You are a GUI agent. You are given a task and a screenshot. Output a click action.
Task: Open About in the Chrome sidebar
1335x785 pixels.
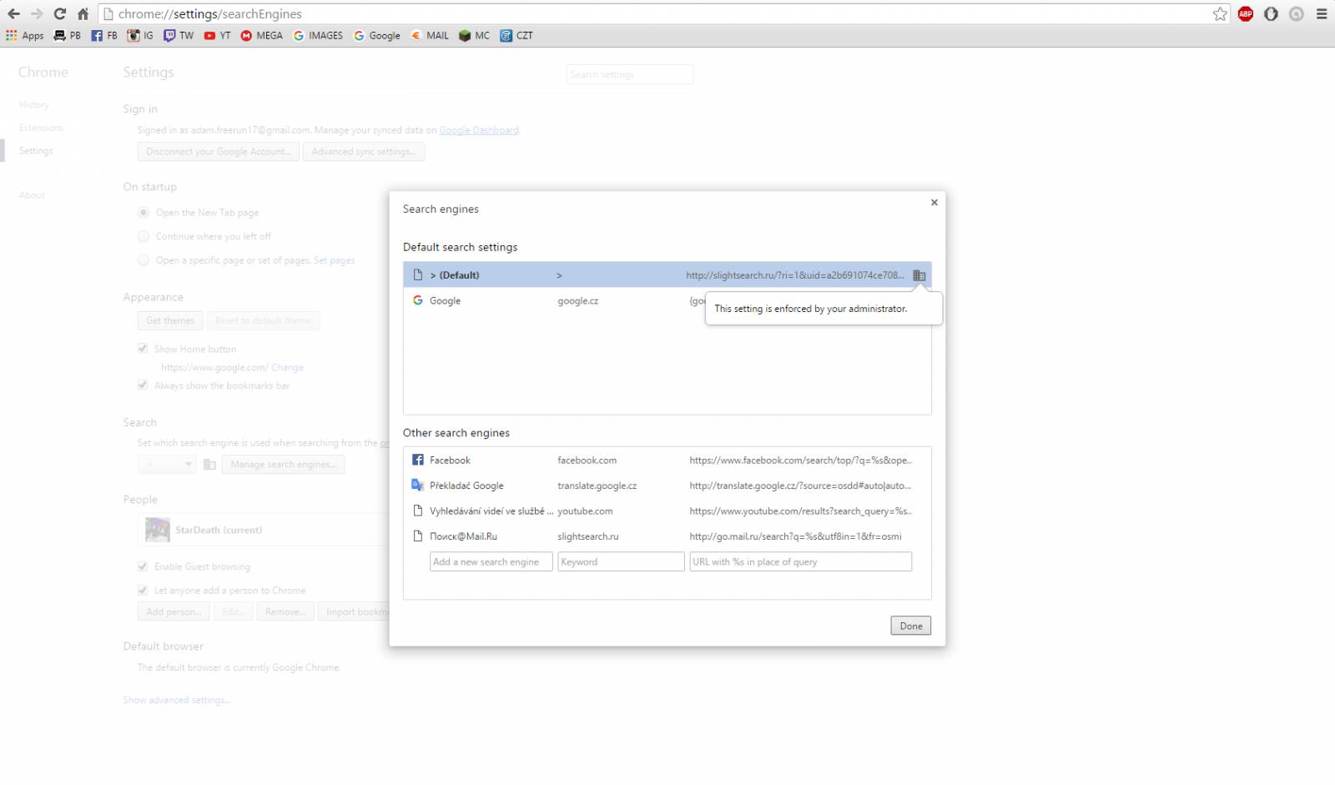[33, 195]
